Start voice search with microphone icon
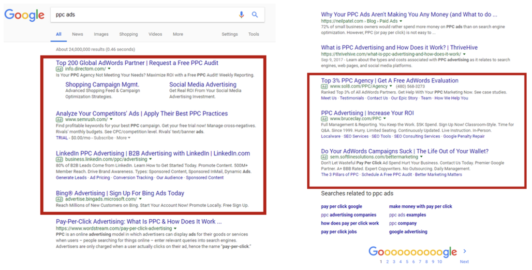Image resolution: width=532 pixels, height=270 pixels. [241, 14]
